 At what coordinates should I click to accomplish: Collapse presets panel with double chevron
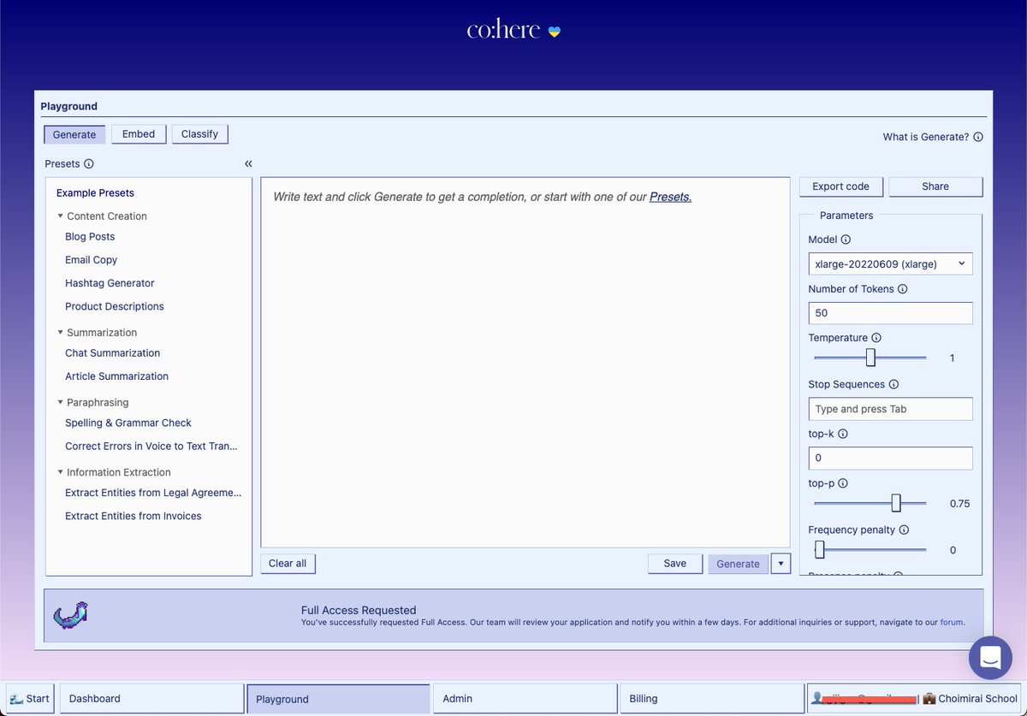coord(248,163)
